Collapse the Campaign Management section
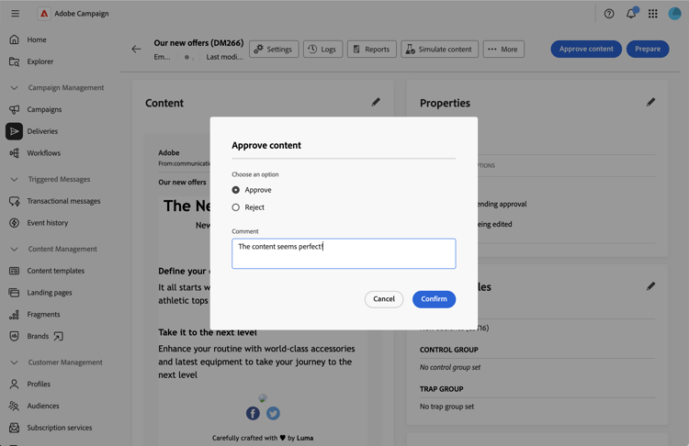The height and width of the screenshot is (446, 689). pos(14,88)
